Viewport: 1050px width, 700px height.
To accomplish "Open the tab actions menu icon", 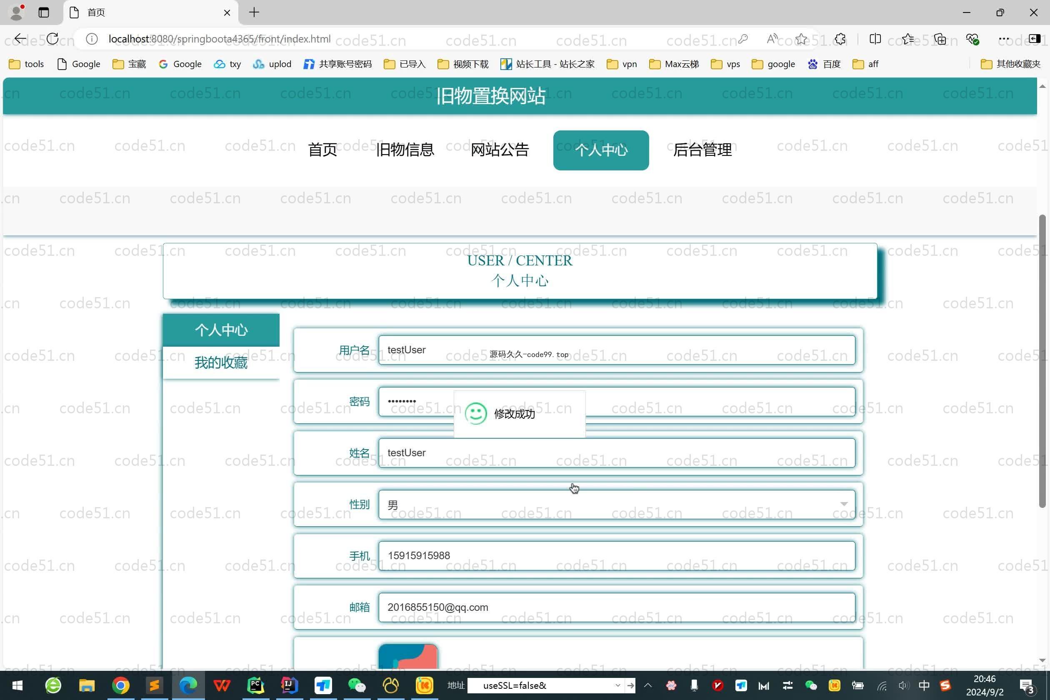I will coord(44,12).
